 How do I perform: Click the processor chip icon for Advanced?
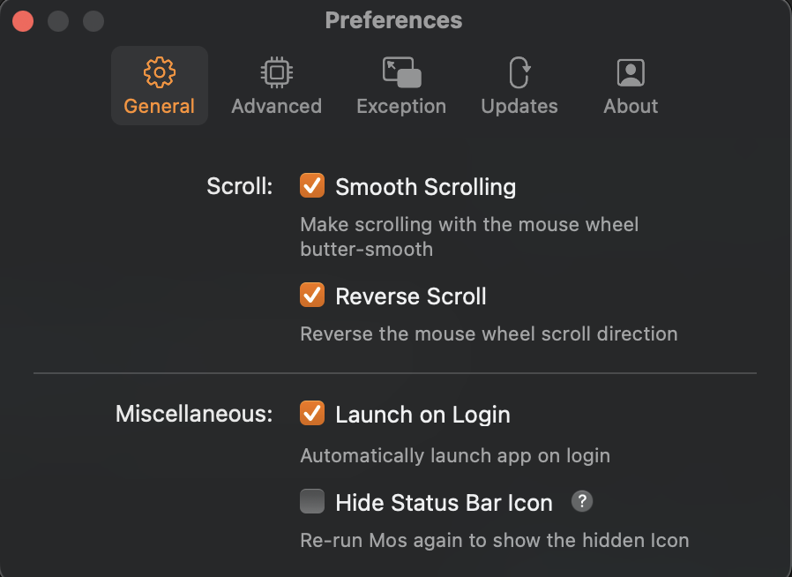[276, 72]
